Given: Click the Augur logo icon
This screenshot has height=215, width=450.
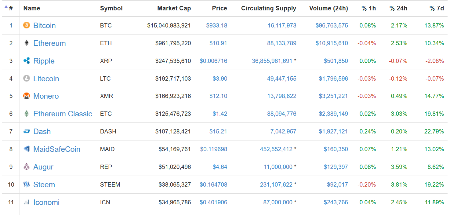Looking at the screenshot, I should [x=27, y=167].
